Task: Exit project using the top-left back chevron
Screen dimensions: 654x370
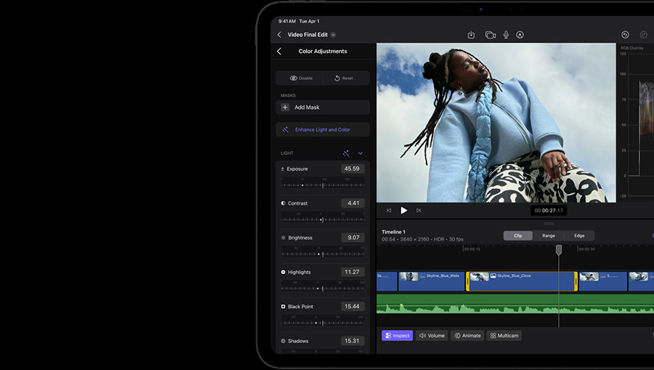Action: click(x=279, y=35)
